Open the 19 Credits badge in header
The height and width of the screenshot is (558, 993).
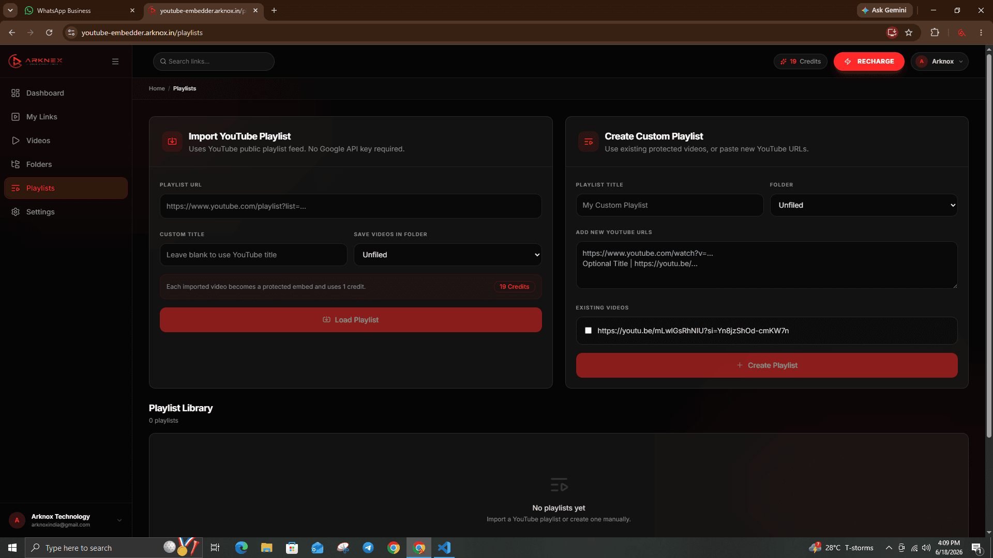coord(800,61)
